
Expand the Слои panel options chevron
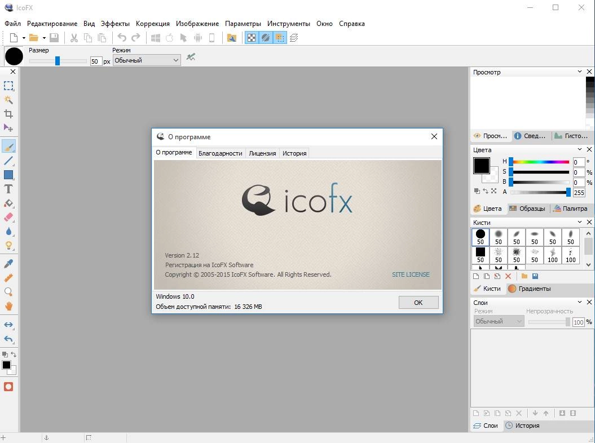579,302
